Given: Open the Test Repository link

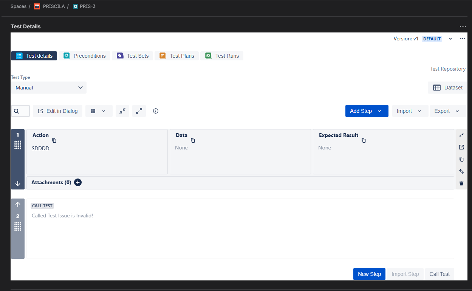Looking at the screenshot, I should click(x=448, y=69).
